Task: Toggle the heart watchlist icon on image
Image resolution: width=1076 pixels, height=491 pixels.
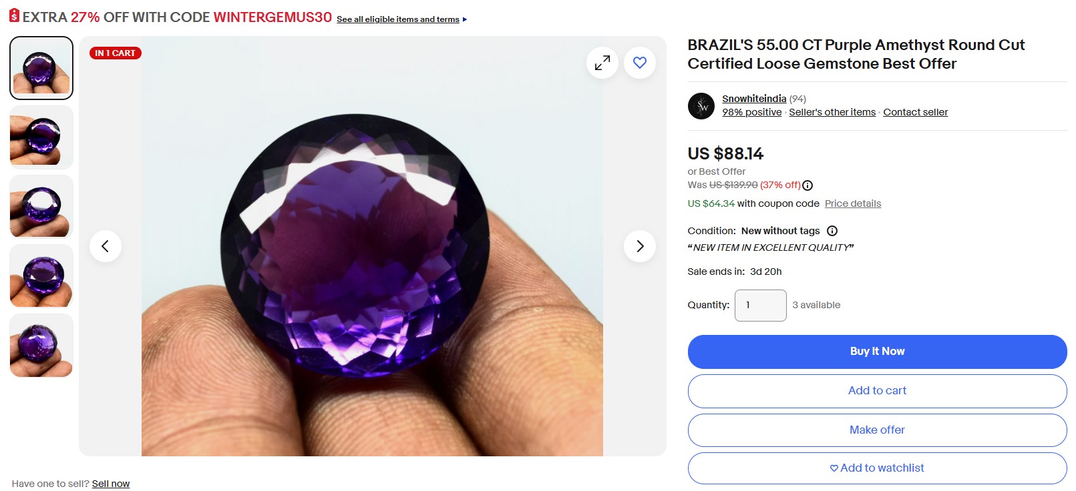Action: tap(640, 63)
